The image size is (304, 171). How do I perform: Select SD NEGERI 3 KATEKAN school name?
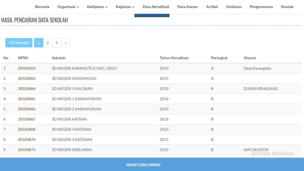point(72,140)
